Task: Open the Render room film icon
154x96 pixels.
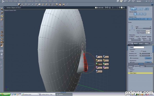Action: [x=133, y=1]
